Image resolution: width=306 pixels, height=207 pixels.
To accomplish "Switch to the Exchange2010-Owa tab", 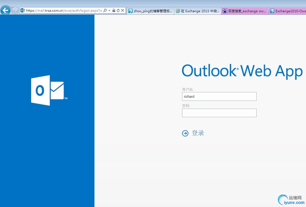I will [287, 11].
